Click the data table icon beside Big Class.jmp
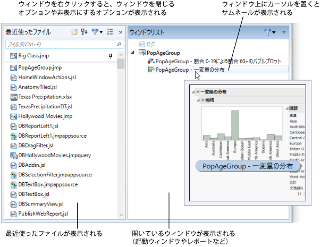 point(13,56)
